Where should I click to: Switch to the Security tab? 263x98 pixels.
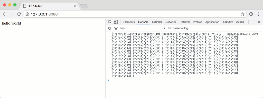228,22
